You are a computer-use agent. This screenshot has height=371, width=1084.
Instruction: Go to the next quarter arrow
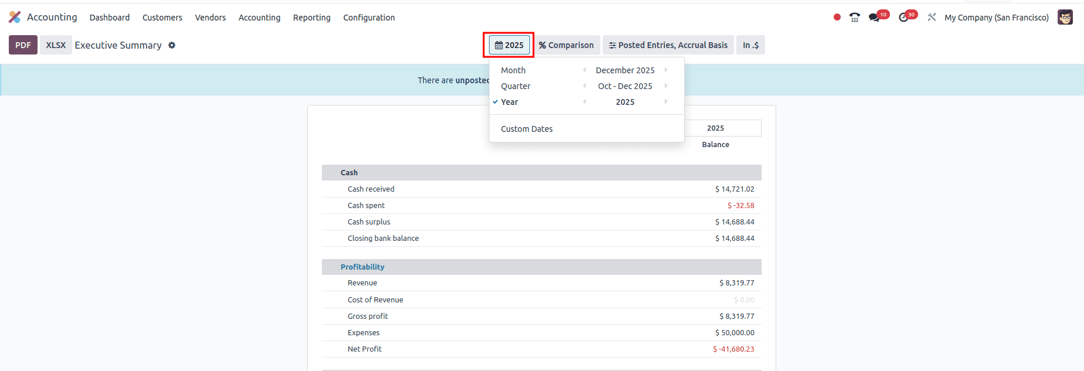coord(666,86)
